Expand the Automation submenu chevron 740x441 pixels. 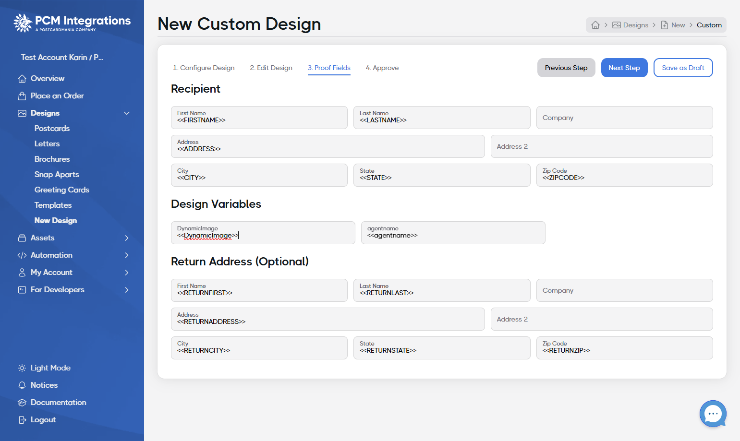[127, 255]
